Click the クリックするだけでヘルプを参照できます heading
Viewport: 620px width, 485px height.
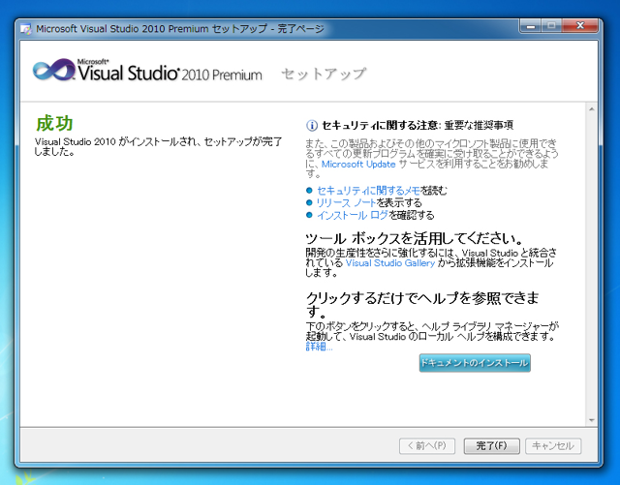coord(422,304)
